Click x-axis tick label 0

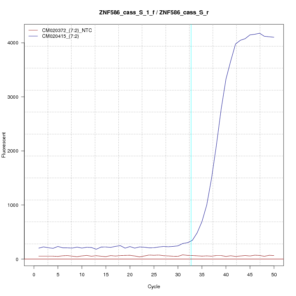tap(34, 275)
